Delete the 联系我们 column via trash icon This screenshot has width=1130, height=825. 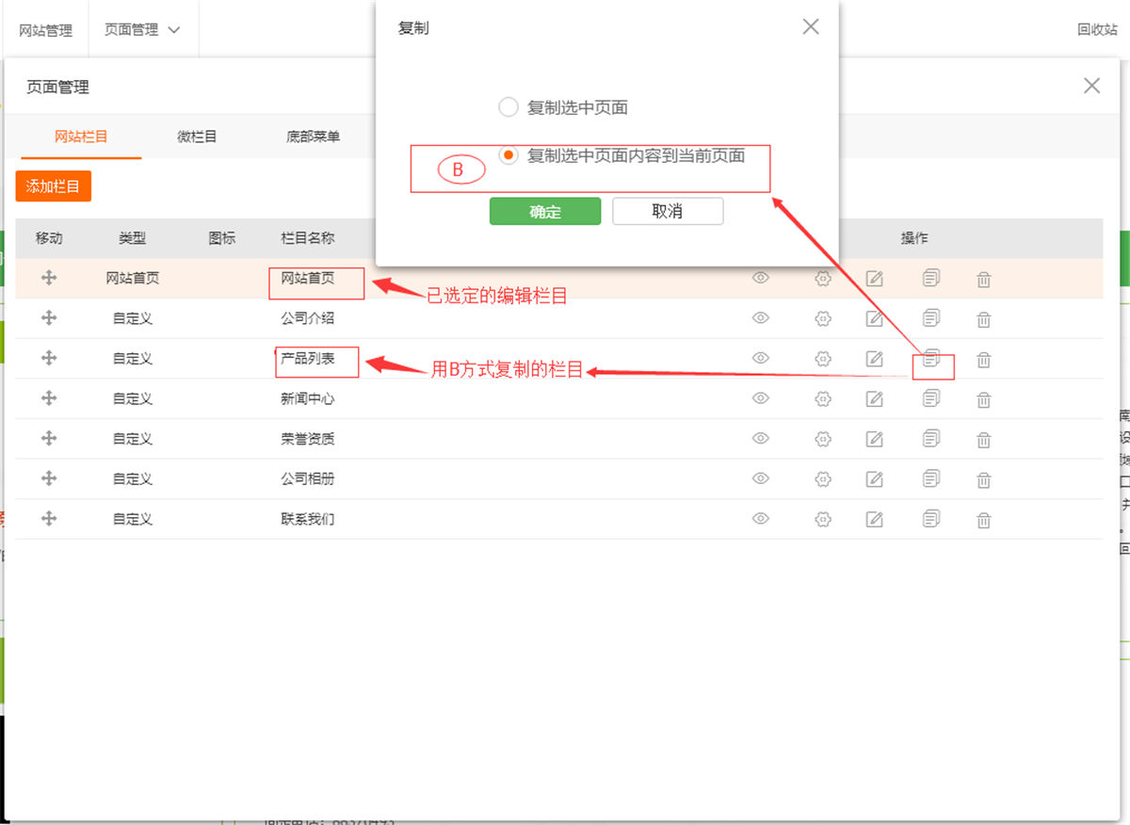(x=983, y=519)
